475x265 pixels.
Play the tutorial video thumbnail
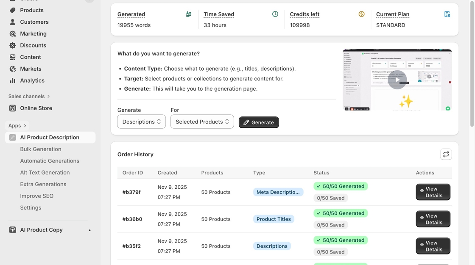397,80
